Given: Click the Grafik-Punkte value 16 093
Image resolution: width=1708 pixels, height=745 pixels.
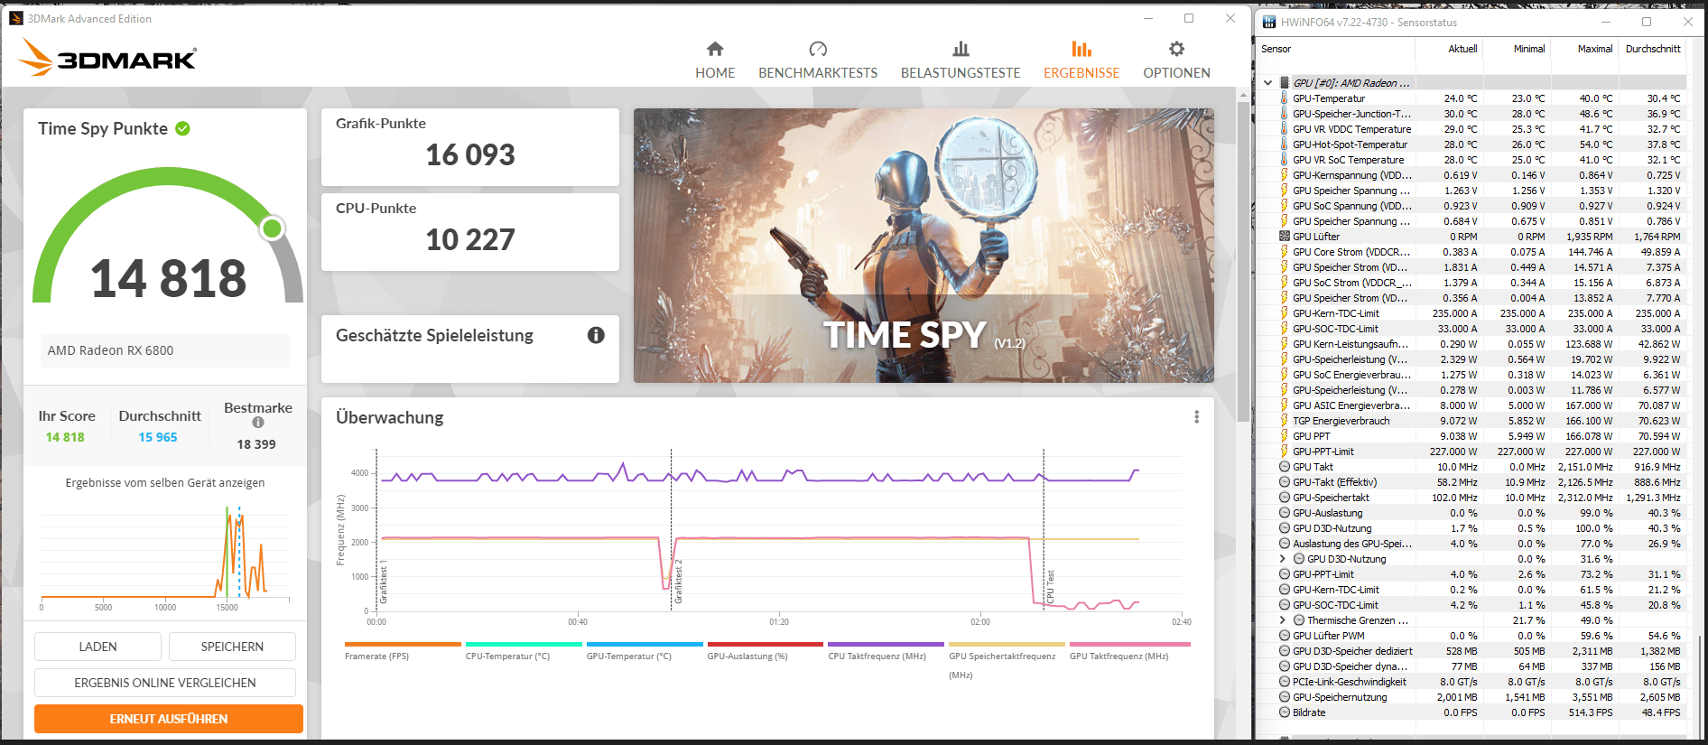Looking at the screenshot, I should (470, 155).
